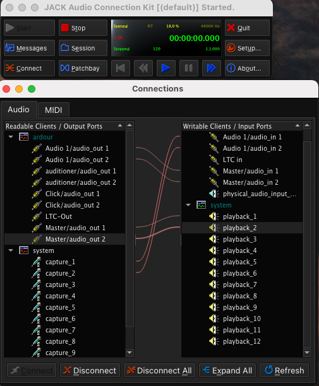The height and width of the screenshot is (386, 319).
Task: Click the speaker icon of playback_9
Action: (214, 307)
